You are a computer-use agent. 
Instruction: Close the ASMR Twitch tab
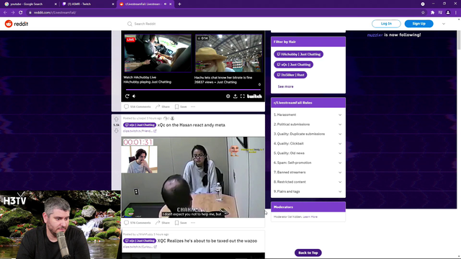point(113,4)
